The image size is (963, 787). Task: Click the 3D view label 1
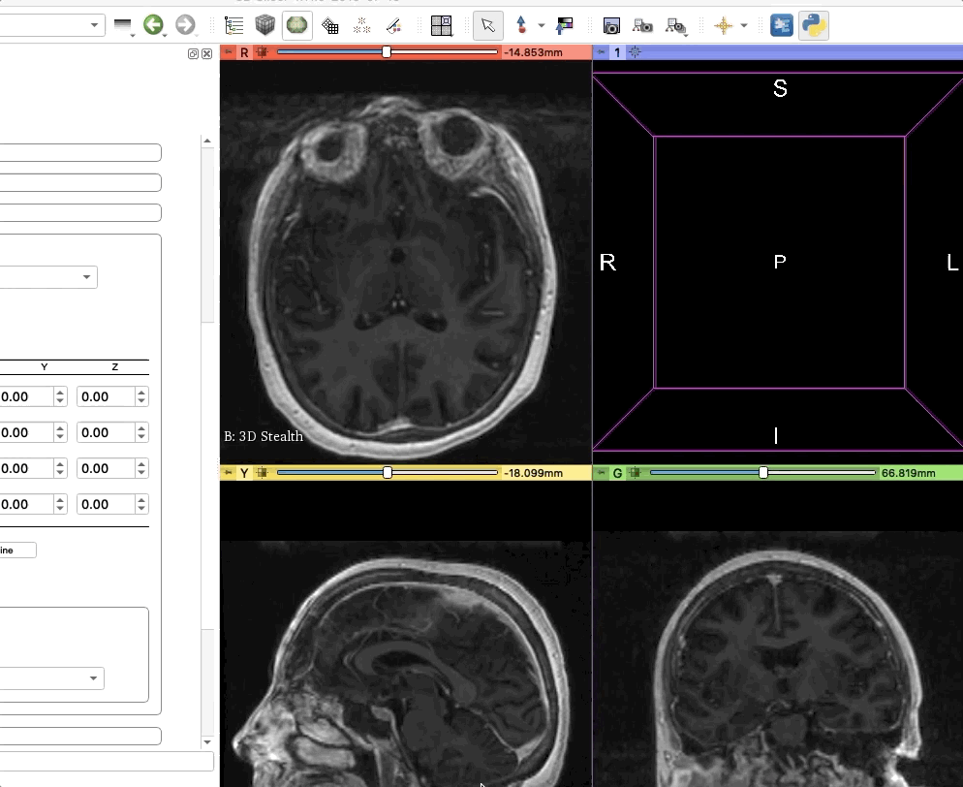coord(617,52)
